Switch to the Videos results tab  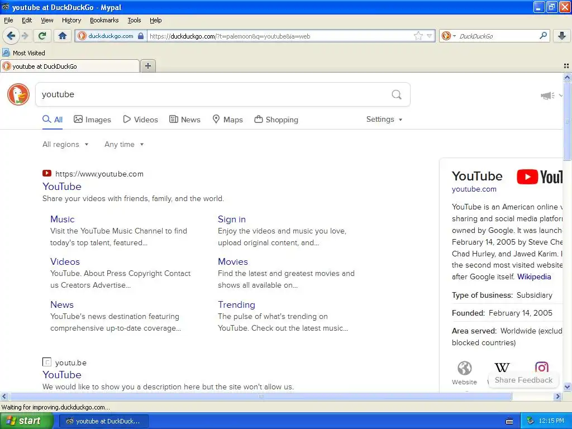[140, 120]
